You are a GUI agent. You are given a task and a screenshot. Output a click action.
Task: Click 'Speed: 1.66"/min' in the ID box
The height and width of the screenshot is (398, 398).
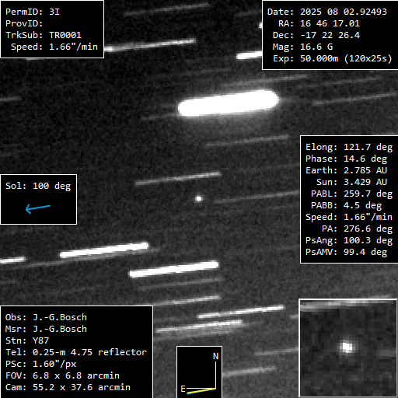coord(54,47)
